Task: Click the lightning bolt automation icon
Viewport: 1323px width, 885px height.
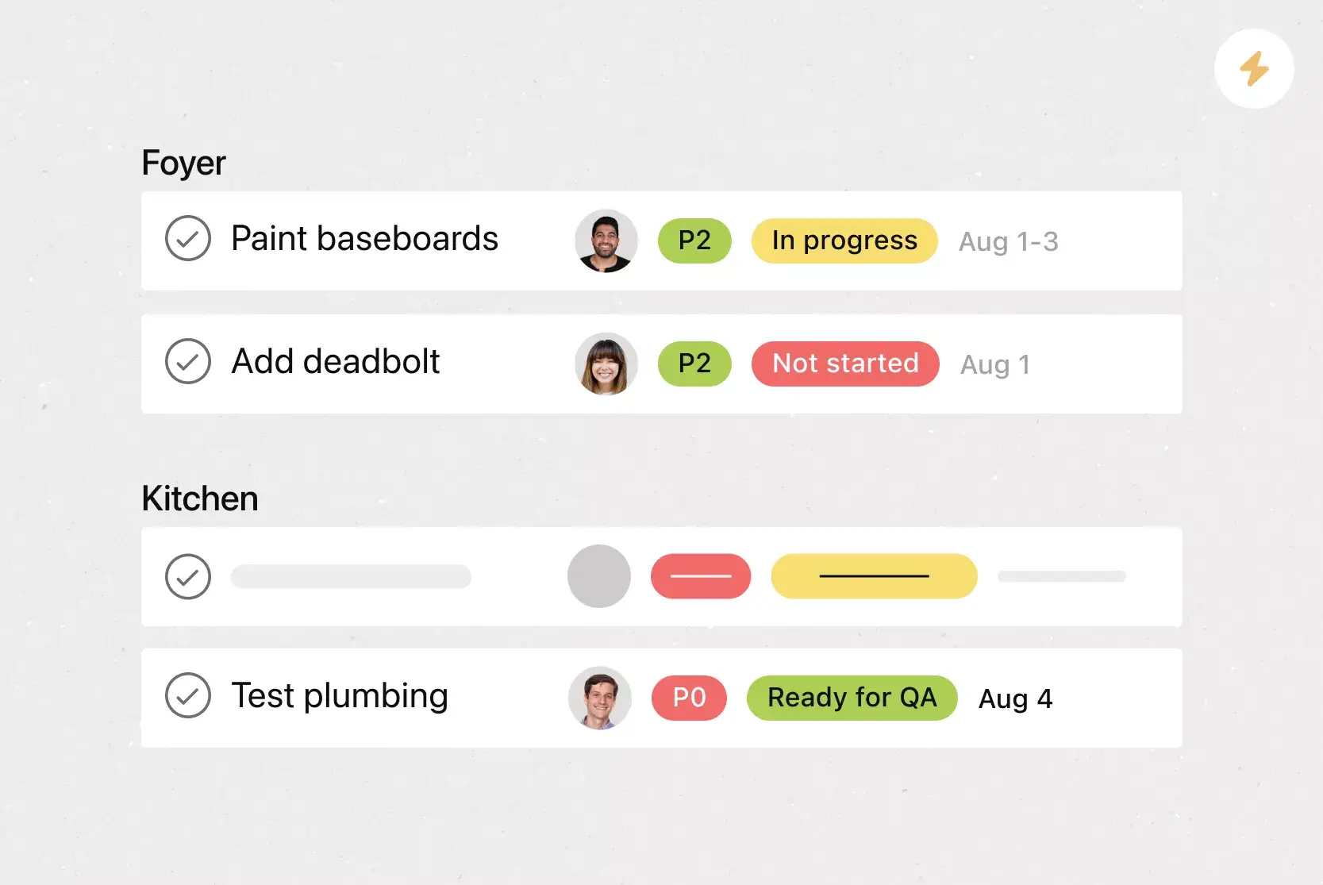Action: pyautogui.click(x=1254, y=69)
